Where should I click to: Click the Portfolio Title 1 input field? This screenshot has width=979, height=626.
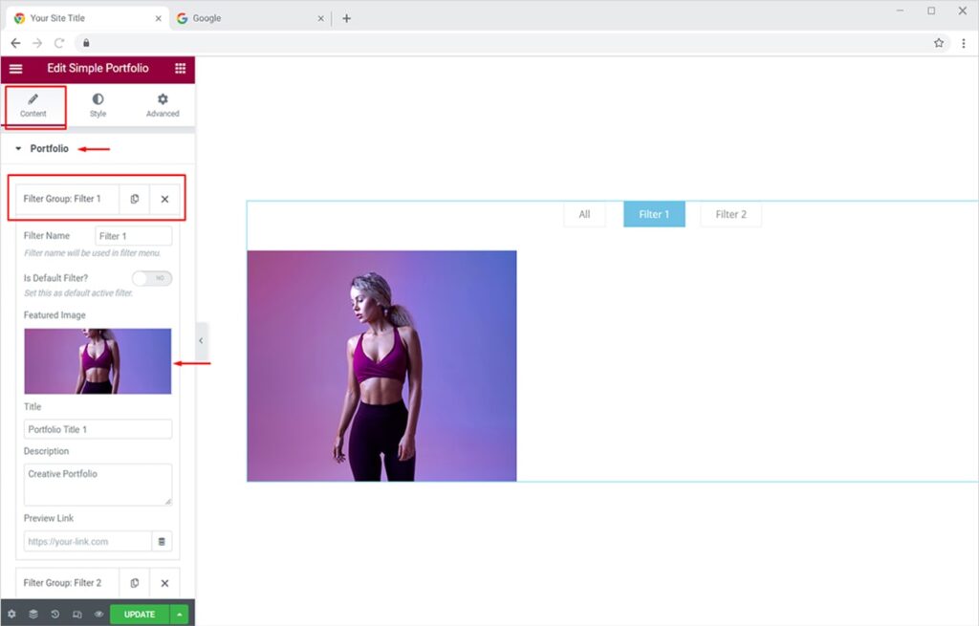pos(98,429)
